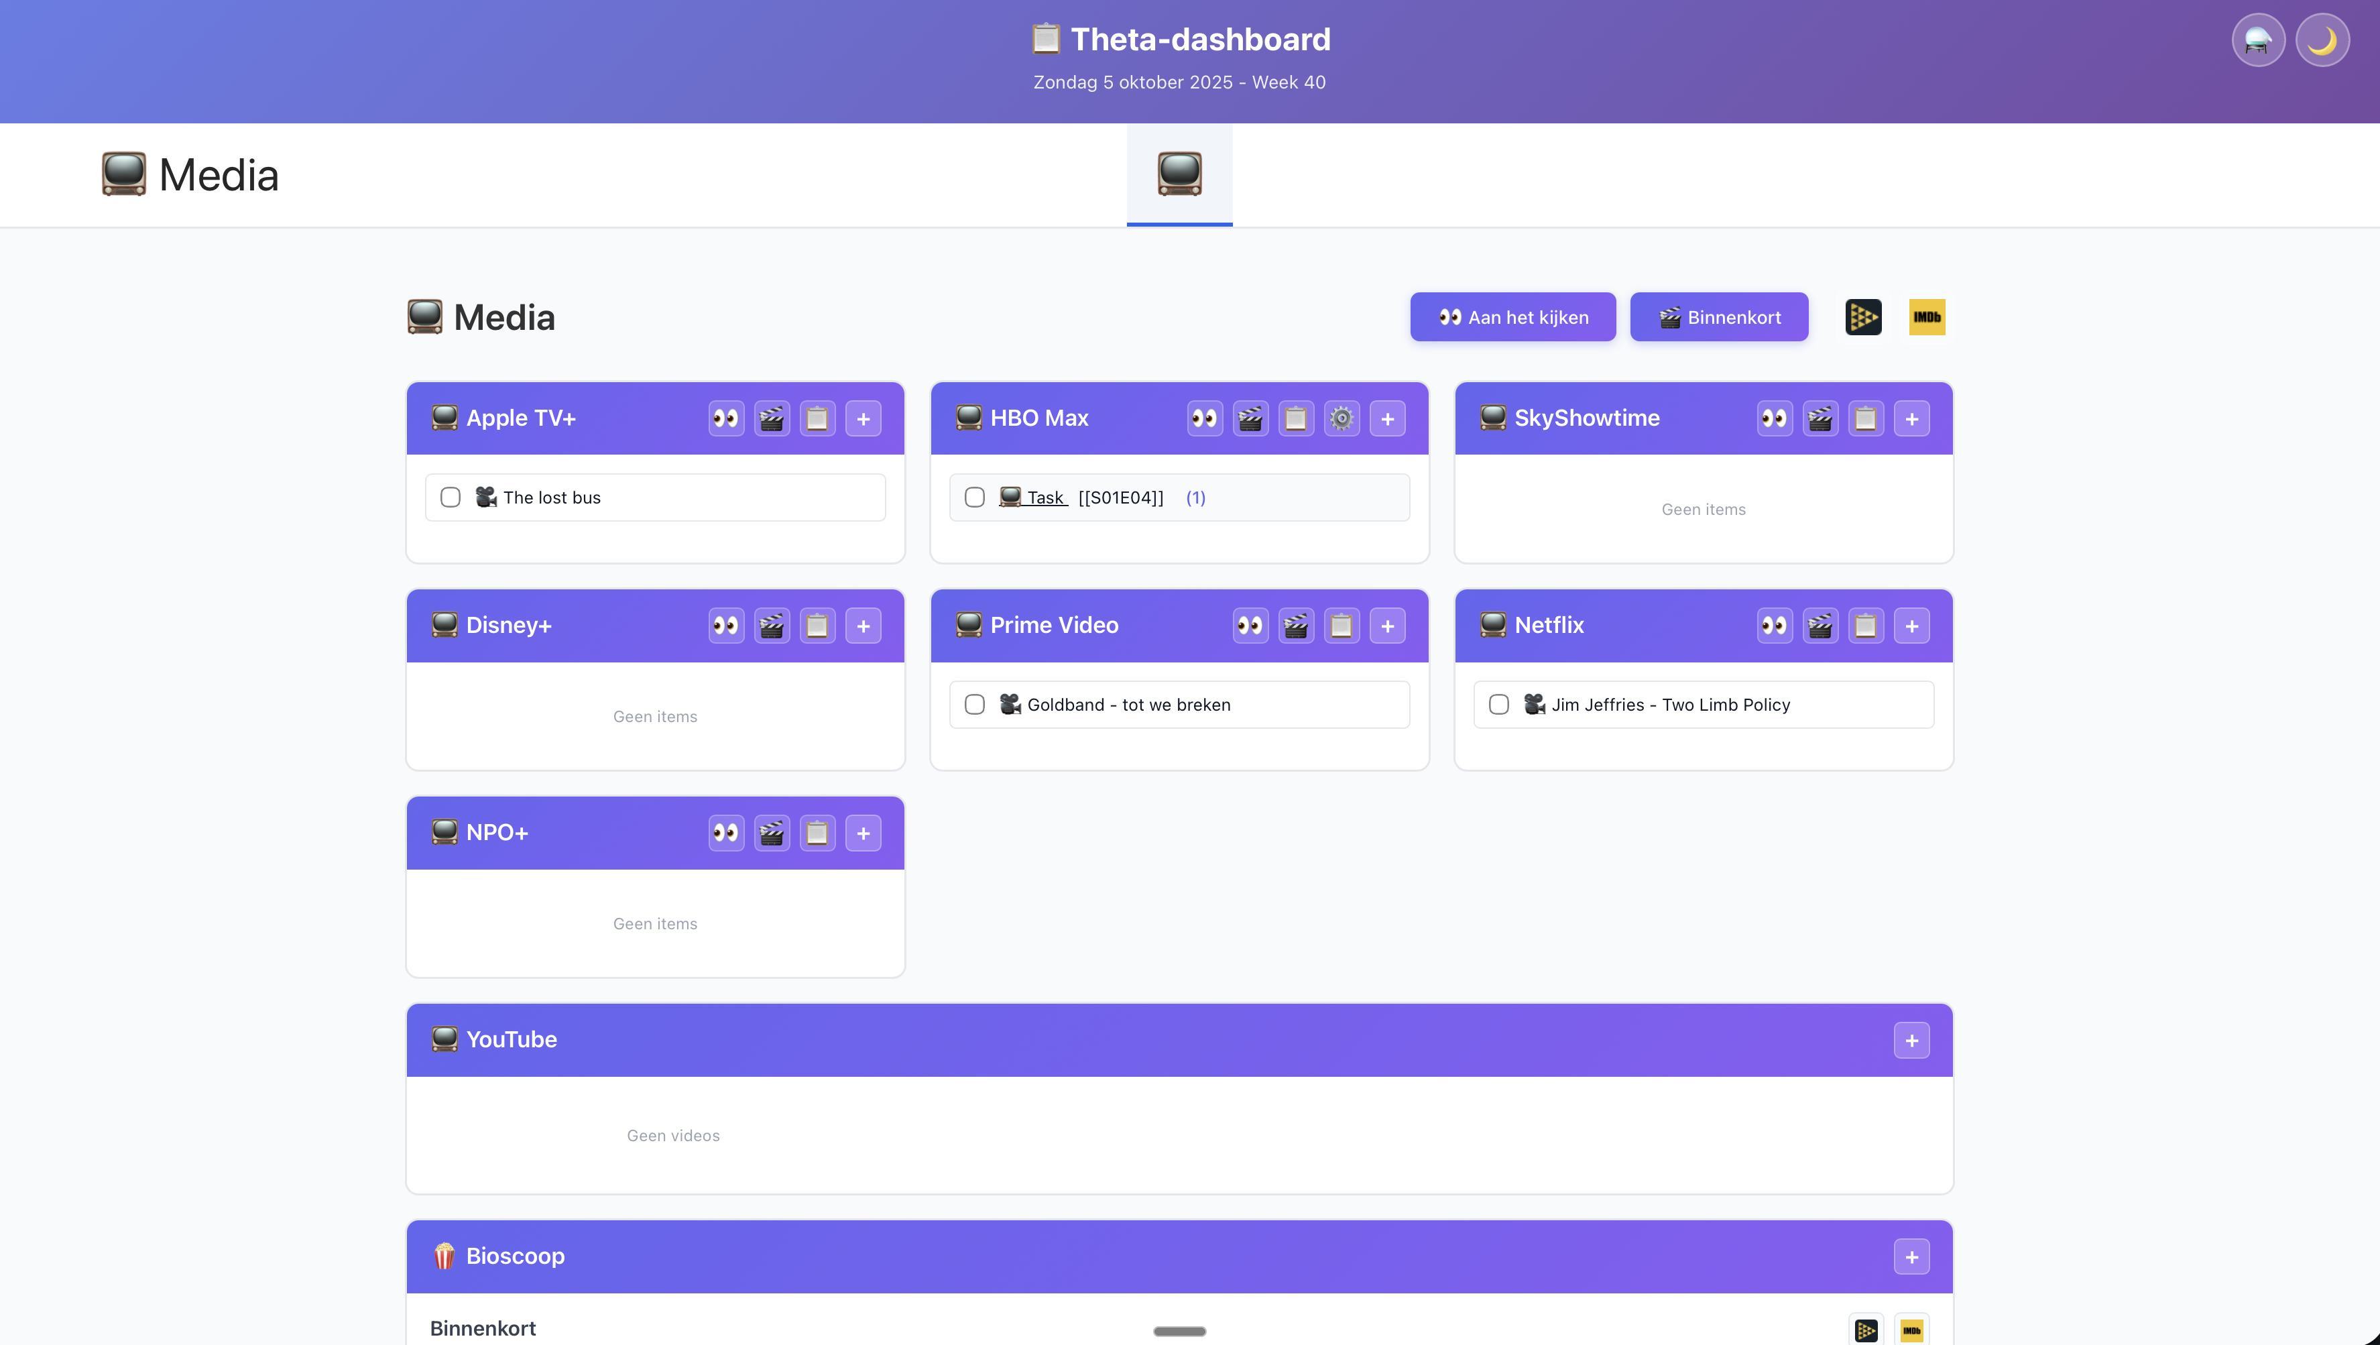This screenshot has height=1345, width=2380.
Task: Check off The lost bus
Action: 450,497
